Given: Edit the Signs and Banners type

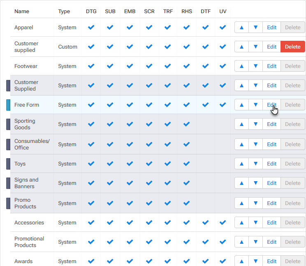Looking at the screenshot, I should point(271,183).
